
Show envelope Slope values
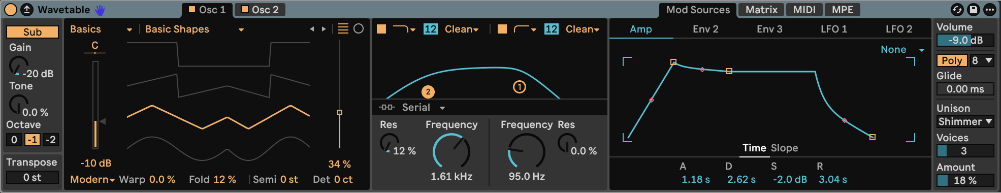785,148
